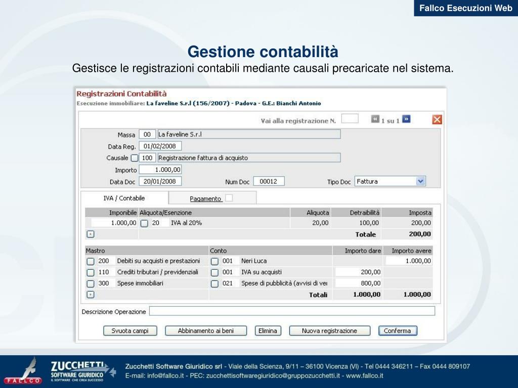Click the Detraibilità value 100,00

(x=369, y=223)
